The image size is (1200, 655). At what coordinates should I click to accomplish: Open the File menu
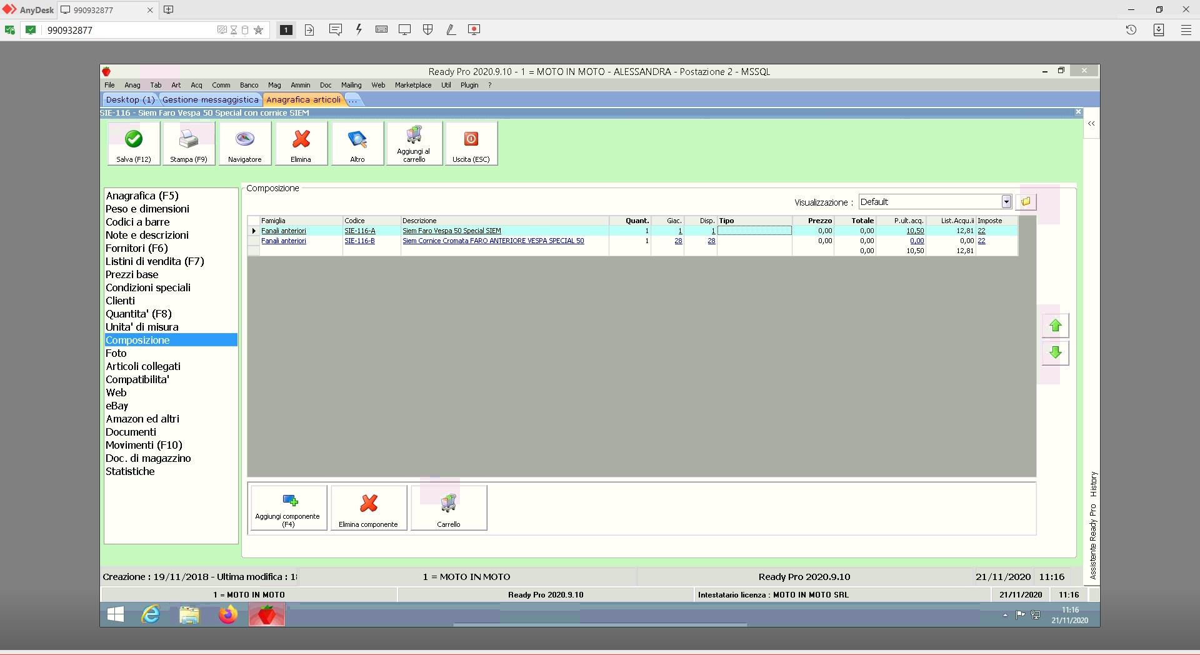109,85
